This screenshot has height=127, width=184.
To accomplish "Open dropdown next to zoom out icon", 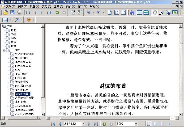I will click(94, 13).
